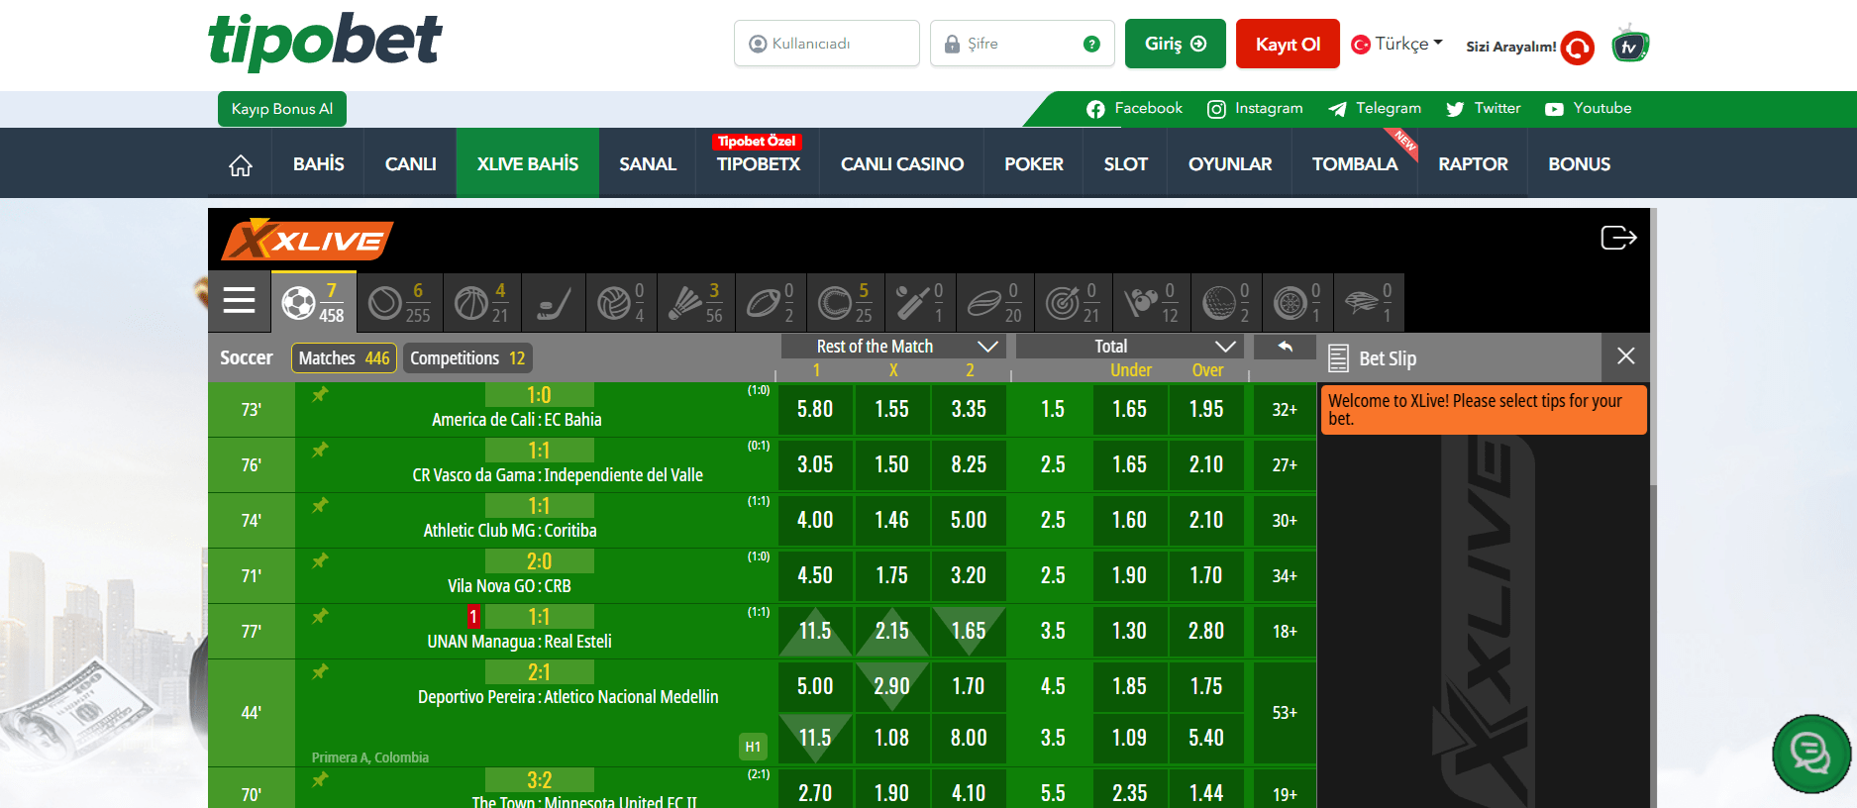Viewport: 1857px width, 808px height.
Task: Click the XLive exit icon
Action: tap(1618, 239)
